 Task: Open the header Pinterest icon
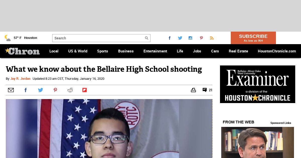click(201, 38)
